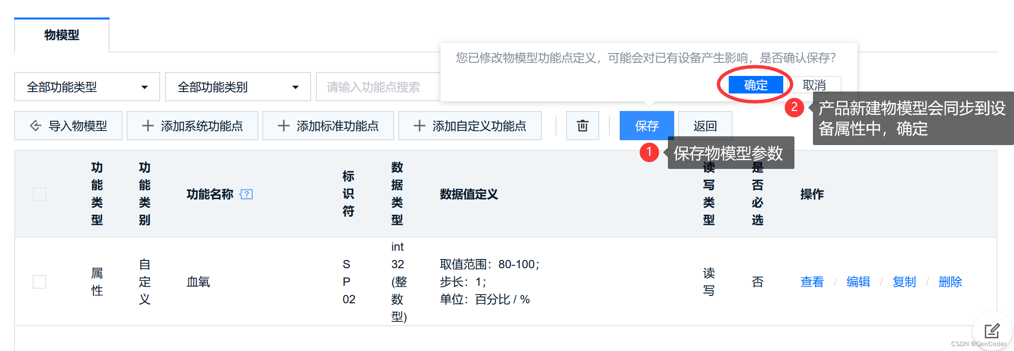Focus the 请输入功能点搜索 search field

tap(379, 87)
